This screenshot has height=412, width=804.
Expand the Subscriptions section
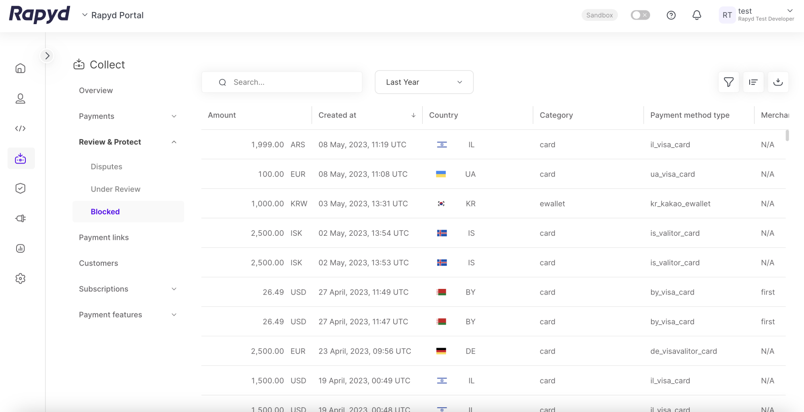(x=128, y=289)
